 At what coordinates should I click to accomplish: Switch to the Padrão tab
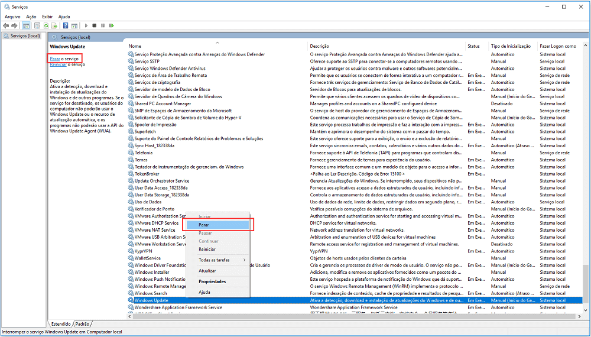[83, 324]
